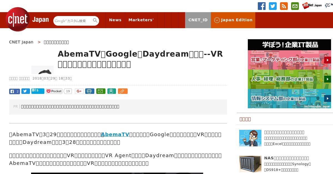
Task: Open the green email newsletter icon
Action: point(295,6)
